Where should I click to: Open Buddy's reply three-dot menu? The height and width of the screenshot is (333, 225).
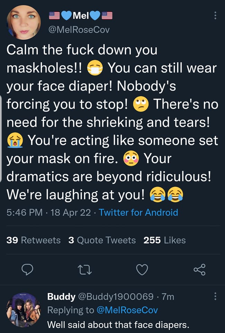pyautogui.click(x=215, y=297)
